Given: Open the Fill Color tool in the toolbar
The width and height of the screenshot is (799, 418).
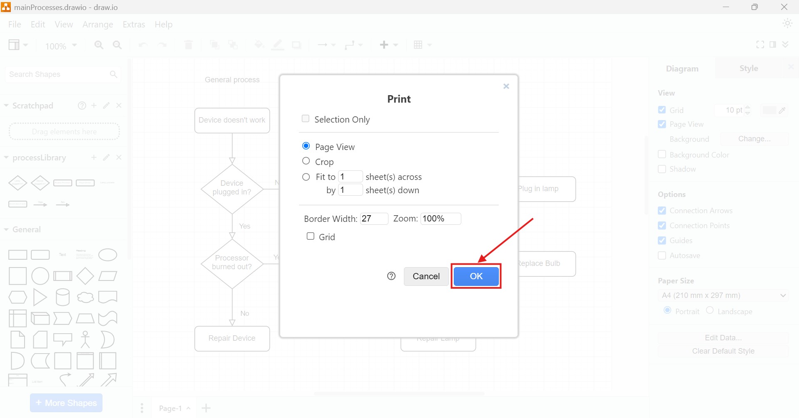Looking at the screenshot, I should [x=259, y=45].
